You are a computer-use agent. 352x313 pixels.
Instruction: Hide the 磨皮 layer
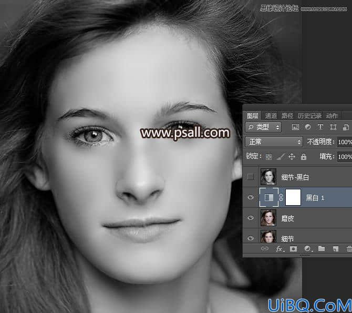pyautogui.click(x=250, y=218)
